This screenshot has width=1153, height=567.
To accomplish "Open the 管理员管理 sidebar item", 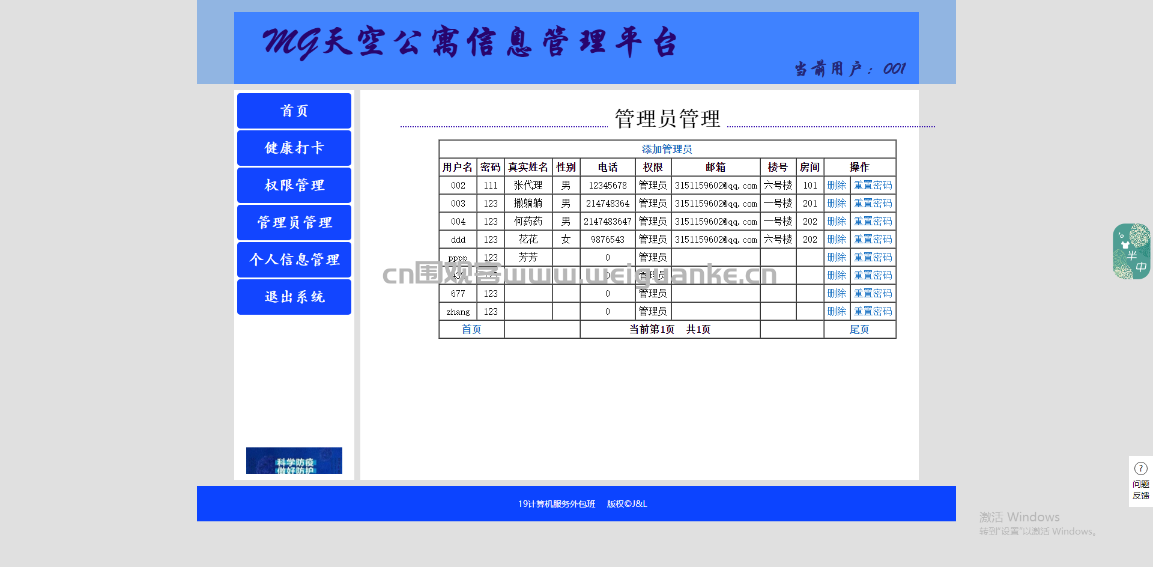I will pyautogui.click(x=294, y=222).
